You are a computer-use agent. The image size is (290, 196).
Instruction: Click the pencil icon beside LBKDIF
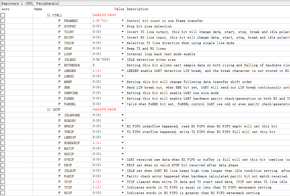pos(59,137)
